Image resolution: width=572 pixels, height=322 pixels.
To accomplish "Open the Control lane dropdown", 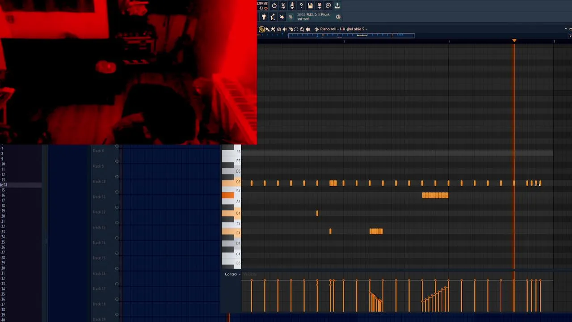I will coord(232,274).
